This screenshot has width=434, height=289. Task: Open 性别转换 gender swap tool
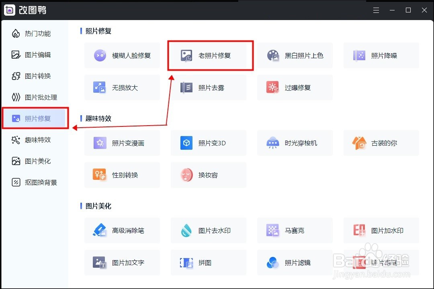coord(122,175)
